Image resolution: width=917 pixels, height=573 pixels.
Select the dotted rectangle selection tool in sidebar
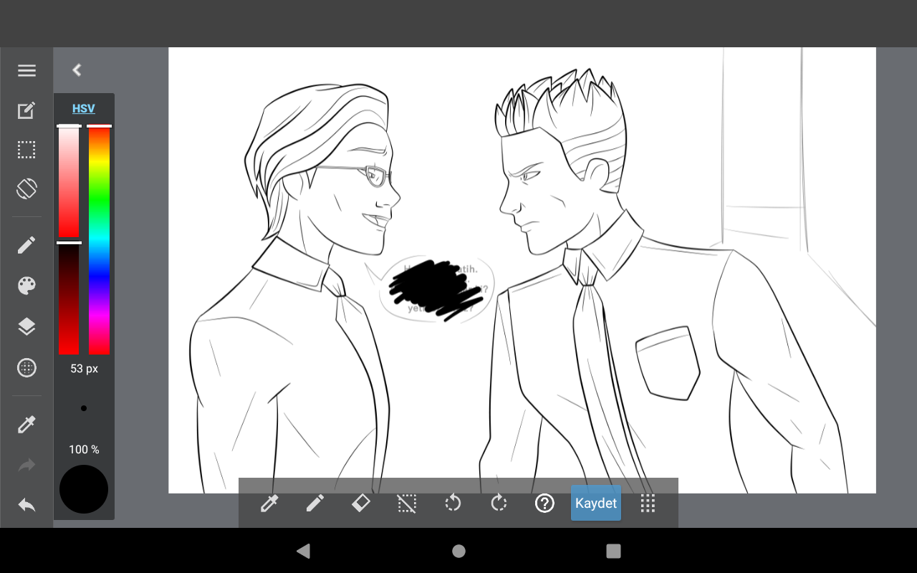click(27, 150)
